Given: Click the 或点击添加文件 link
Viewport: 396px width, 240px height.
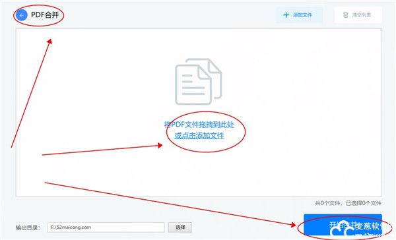Looking at the screenshot, I should coord(199,136).
